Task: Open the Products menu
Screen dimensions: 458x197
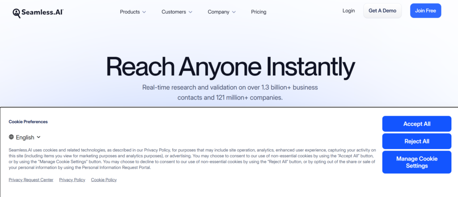Action: point(130,12)
